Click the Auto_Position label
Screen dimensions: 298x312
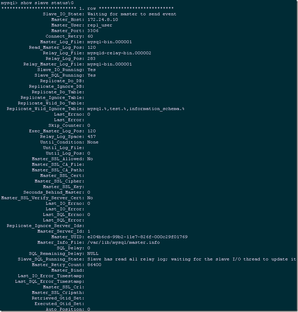coord(64,309)
